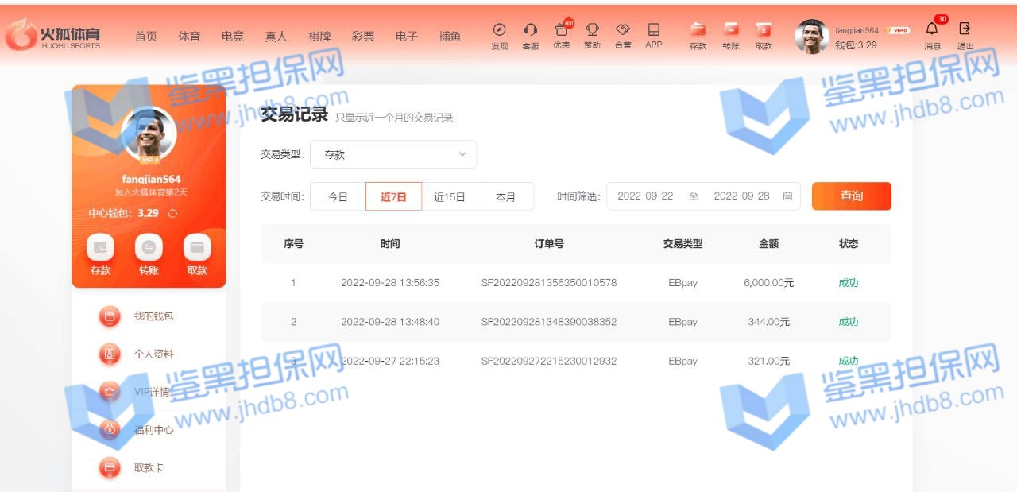Viewport: 1017px width, 492px height.
Task: Click the 退出 logout icon
Action: (x=965, y=29)
